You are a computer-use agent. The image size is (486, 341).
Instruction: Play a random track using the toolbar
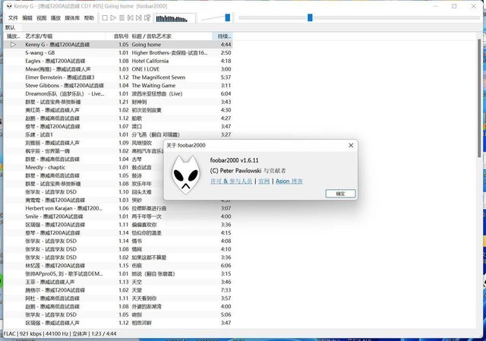[147, 18]
